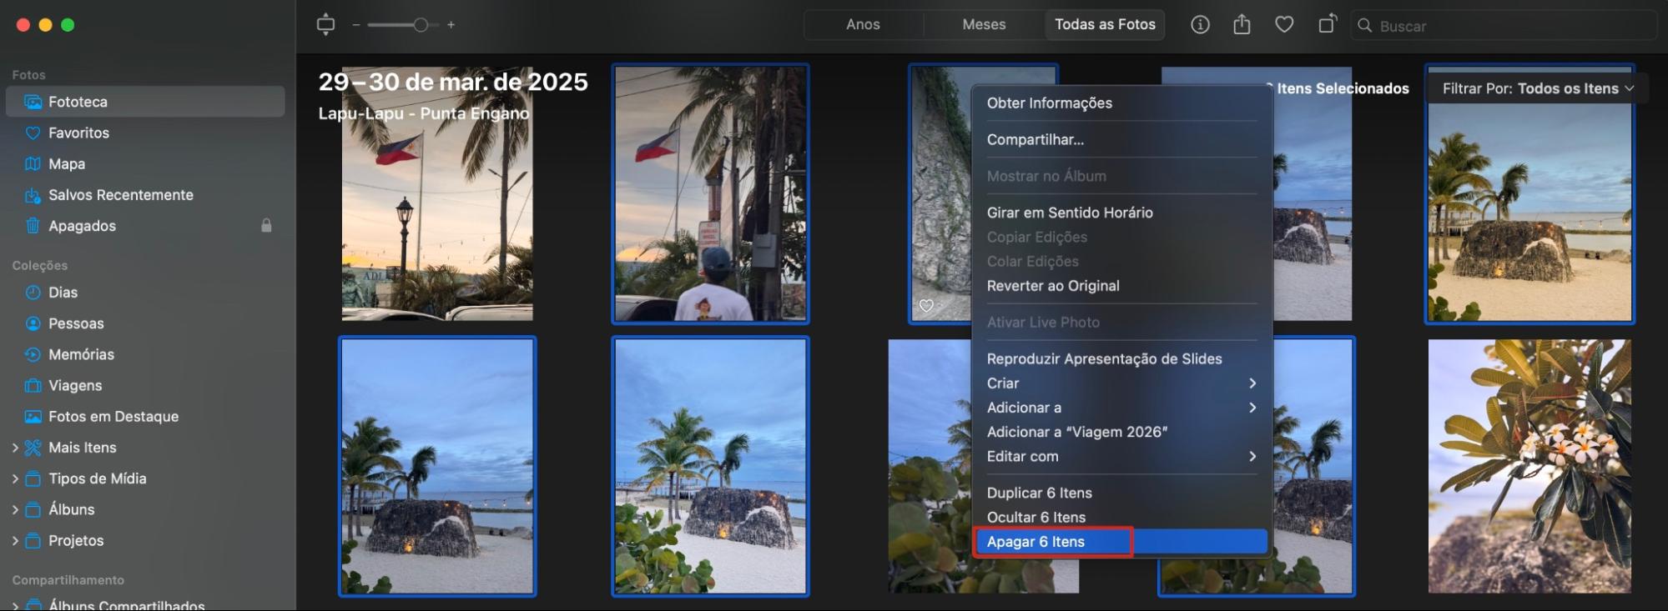
Task: Choose Adicionar a "Viagem 2026"
Action: (x=1121, y=432)
